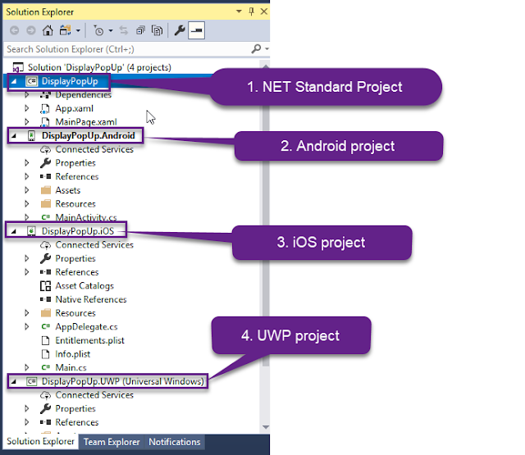This screenshot has width=525, height=455.
Task: Click Properties wrench icon under UWP project
Action: (45, 408)
